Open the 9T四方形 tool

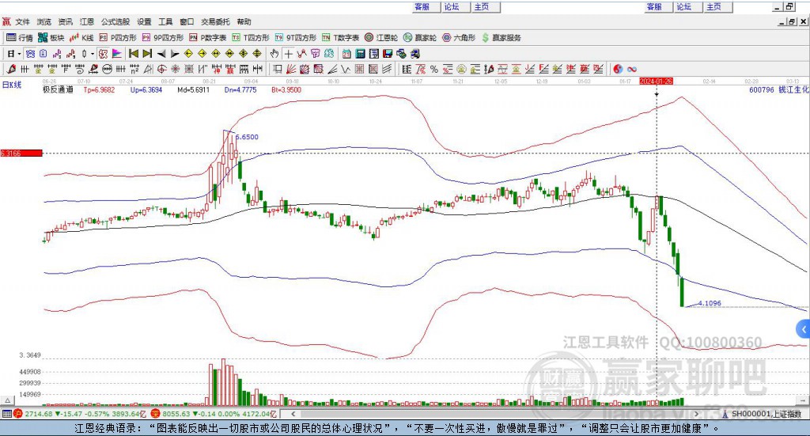(x=296, y=38)
